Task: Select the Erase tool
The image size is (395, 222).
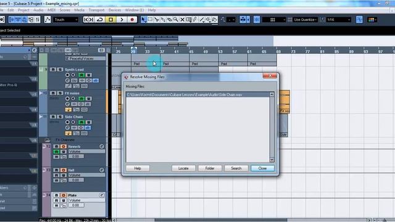Action: 169,20
